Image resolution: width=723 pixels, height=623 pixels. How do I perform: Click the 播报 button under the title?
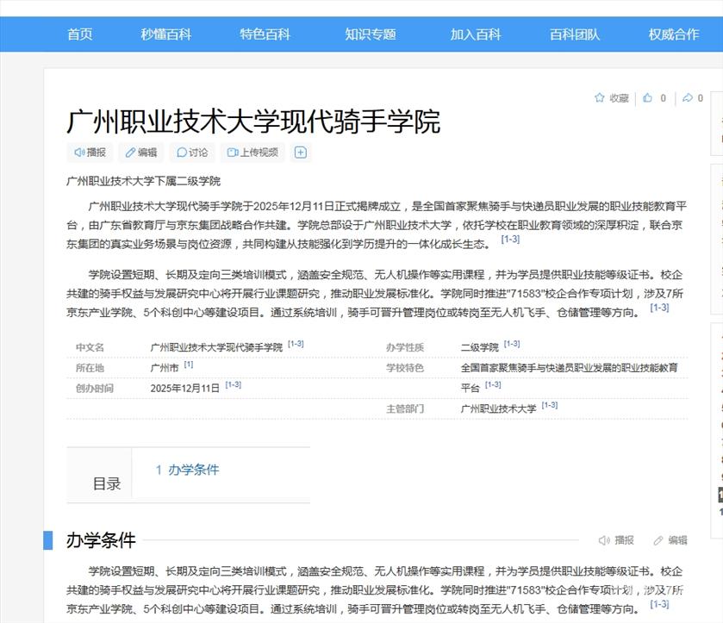(x=89, y=153)
